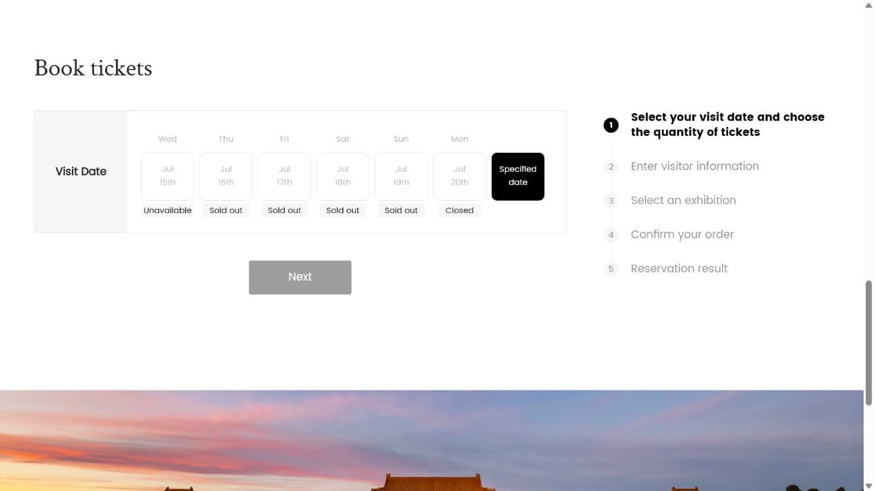The height and width of the screenshot is (491, 874).
Task: Click the Visit Date label
Action: (81, 171)
